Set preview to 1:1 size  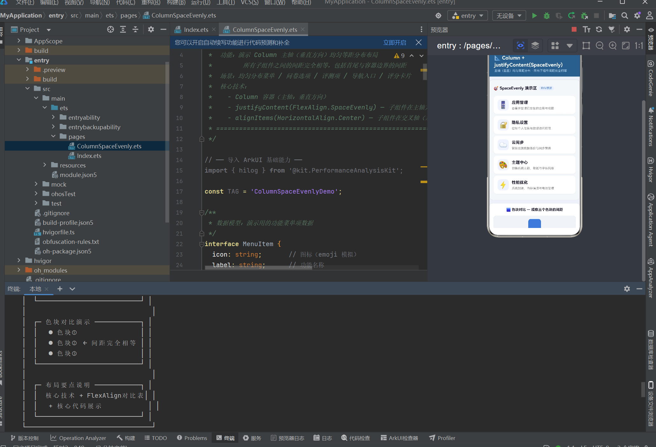click(639, 46)
